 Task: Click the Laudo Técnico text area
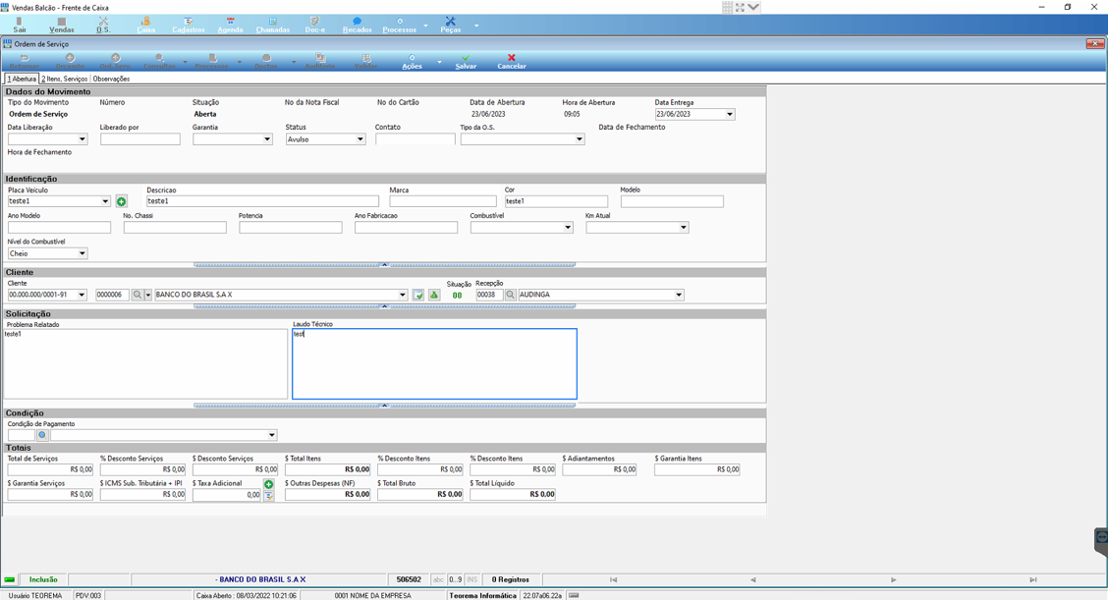[x=434, y=364]
